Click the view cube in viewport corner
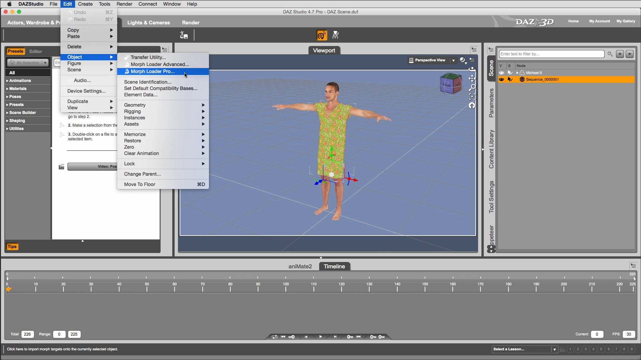This screenshot has height=360, width=641. coord(451,83)
